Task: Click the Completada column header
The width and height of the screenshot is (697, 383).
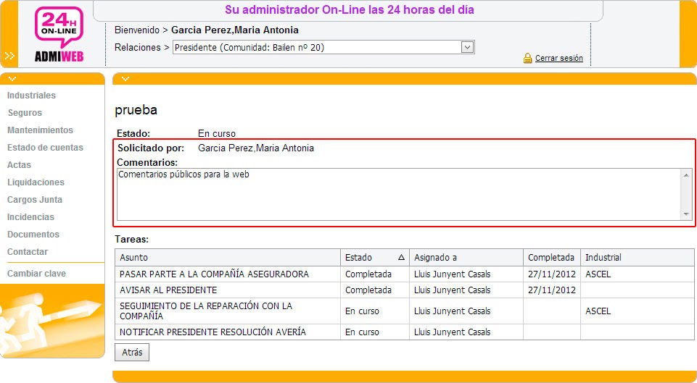Action: (x=552, y=258)
